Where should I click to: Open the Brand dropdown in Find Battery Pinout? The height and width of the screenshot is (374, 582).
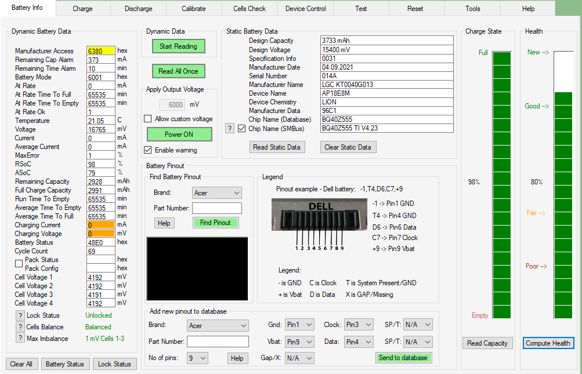coord(217,193)
